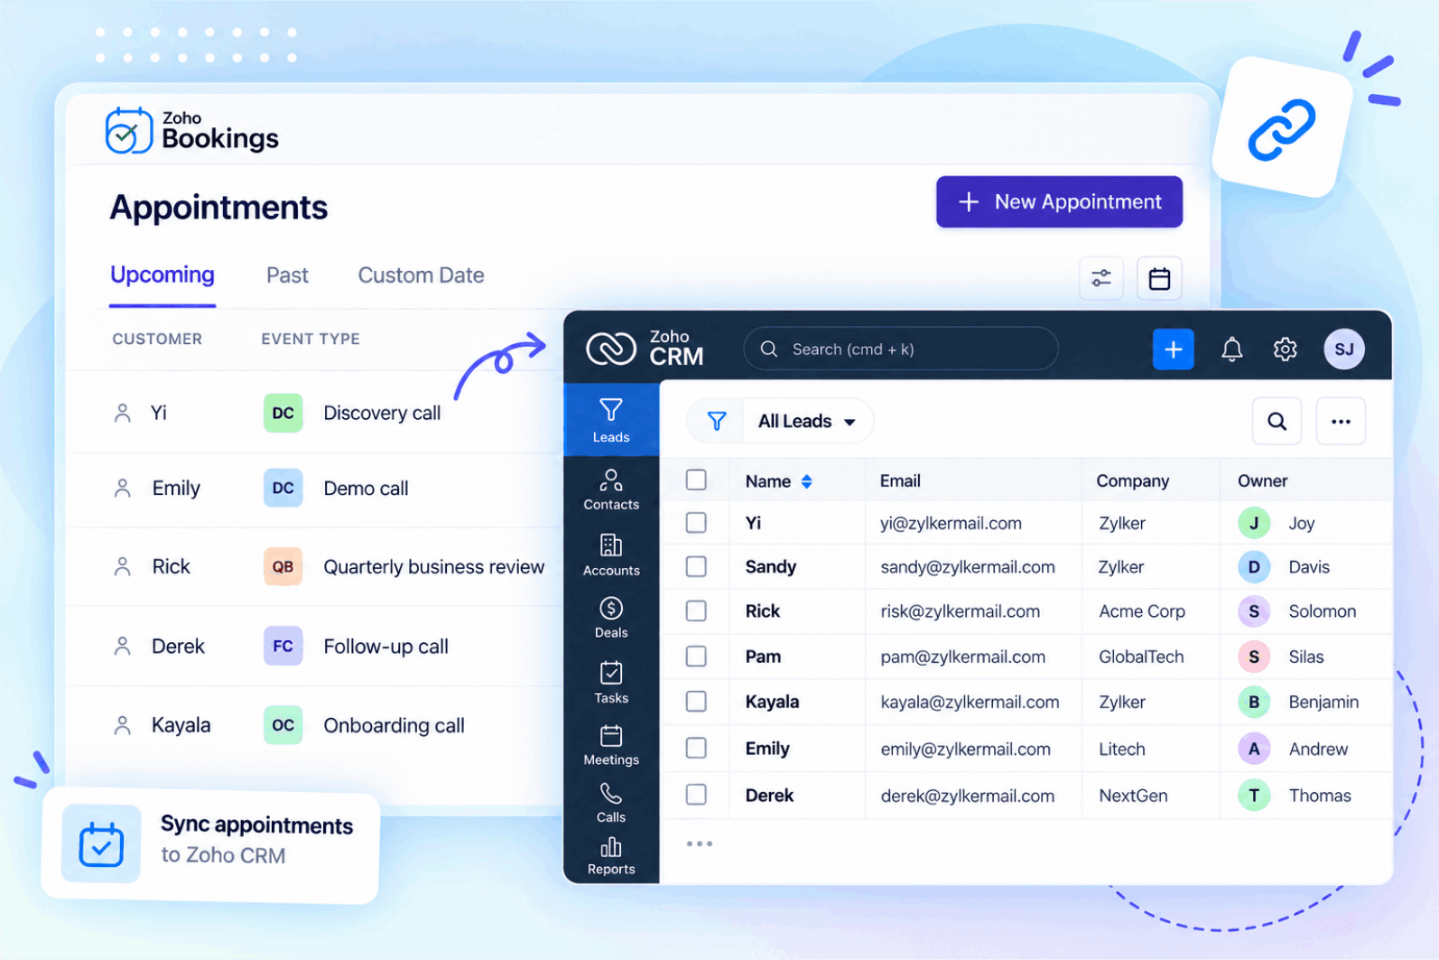Check the box for lead Emily
The height and width of the screenshot is (960, 1439).
pos(696,748)
